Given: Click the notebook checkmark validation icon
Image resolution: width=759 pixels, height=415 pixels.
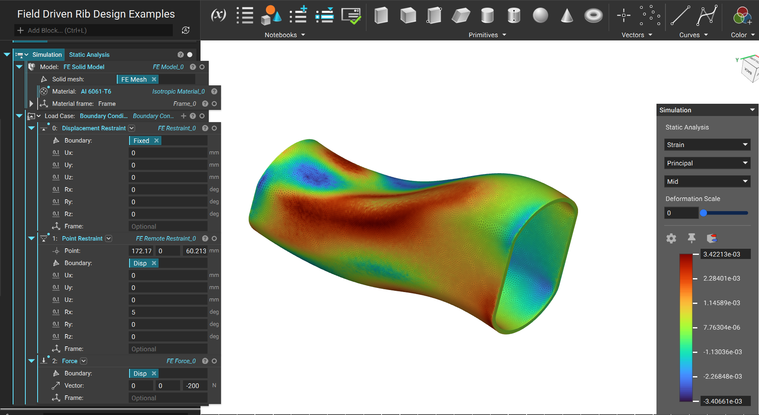Looking at the screenshot, I should tap(351, 16).
